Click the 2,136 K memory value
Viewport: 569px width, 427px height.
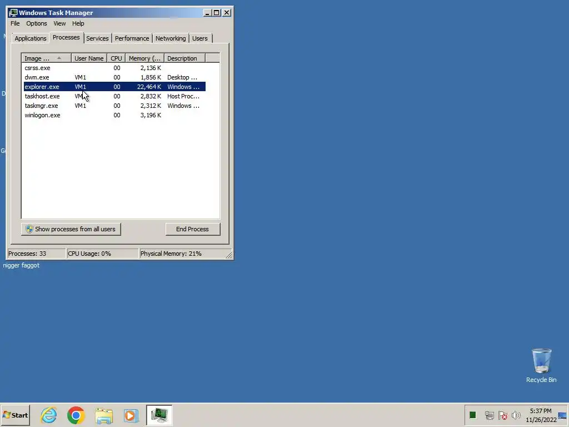pos(151,68)
